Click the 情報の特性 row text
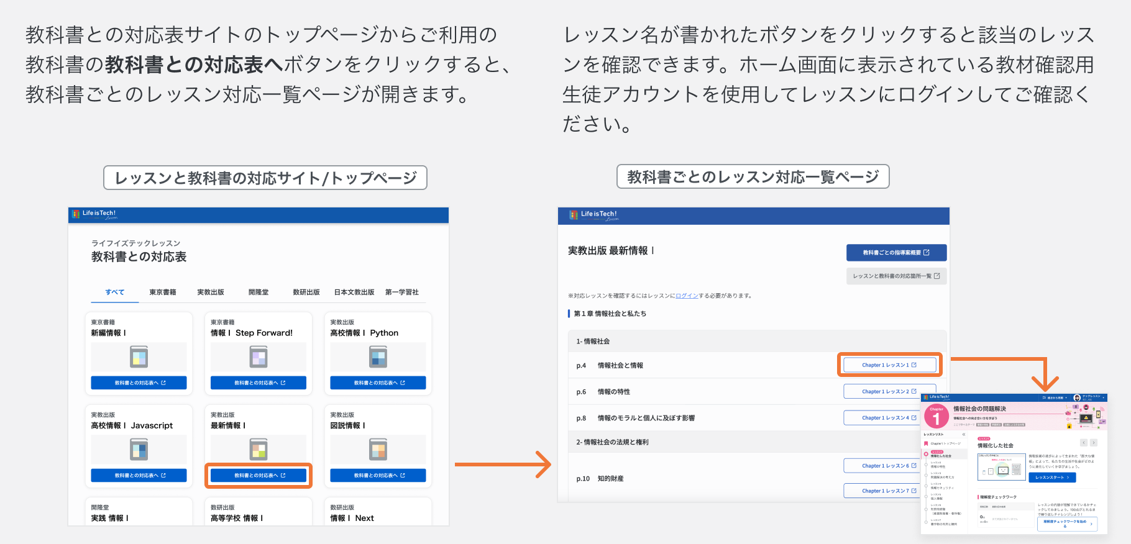The height and width of the screenshot is (544, 1131). pyautogui.click(x=614, y=391)
